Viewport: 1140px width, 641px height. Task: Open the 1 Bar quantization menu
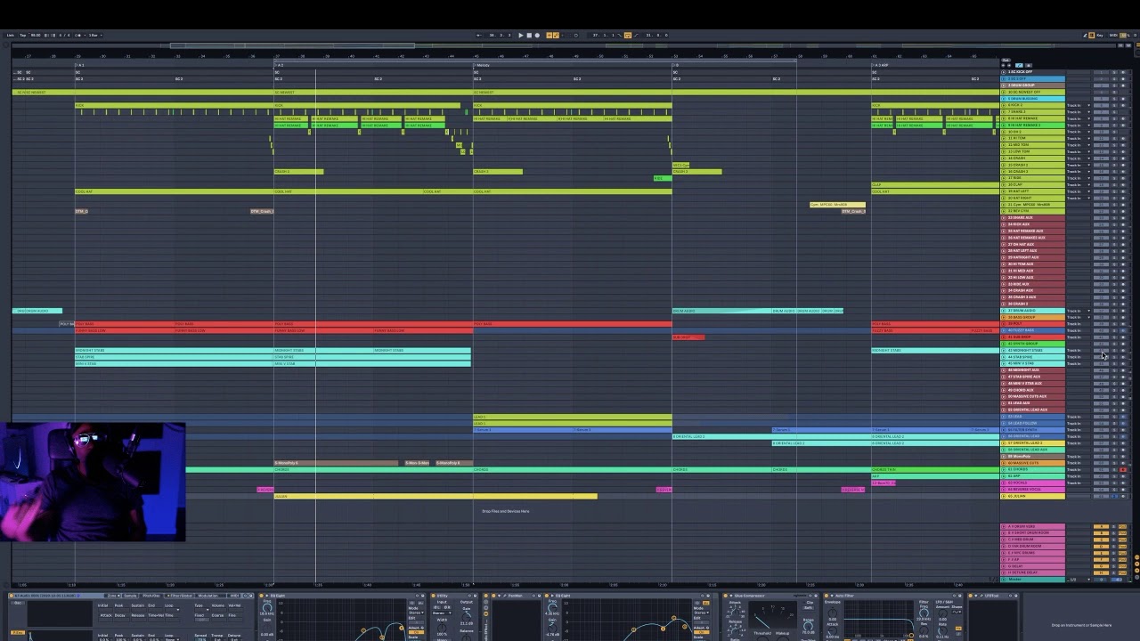pyautogui.click(x=95, y=36)
